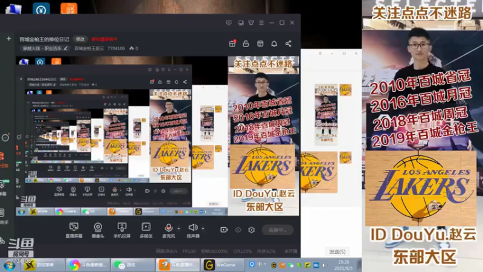The height and width of the screenshot is (272, 483).
Task: Click the 助手 assistant sidebar item
Action: (4, 217)
